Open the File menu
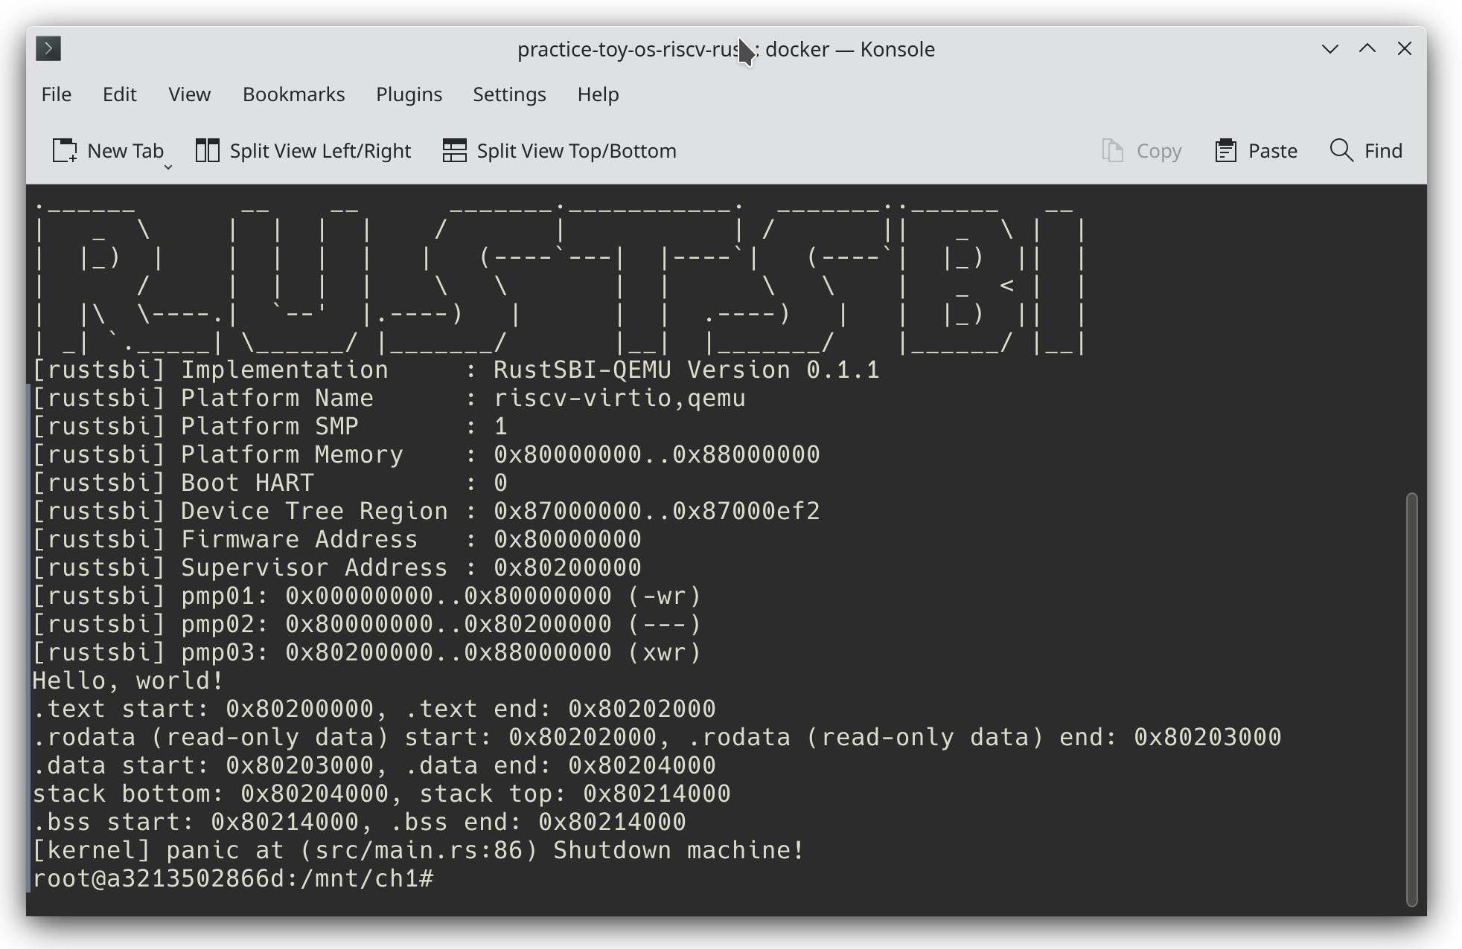This screenshot has width=1462, height=949. pos(57,94)
